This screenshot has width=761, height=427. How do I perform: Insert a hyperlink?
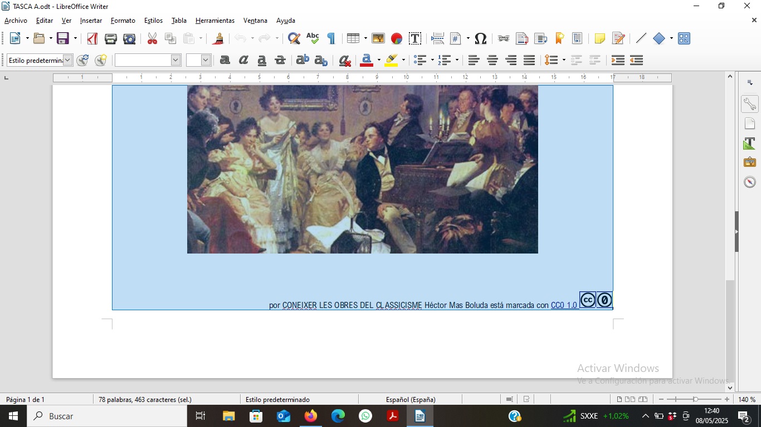point(504,38)
